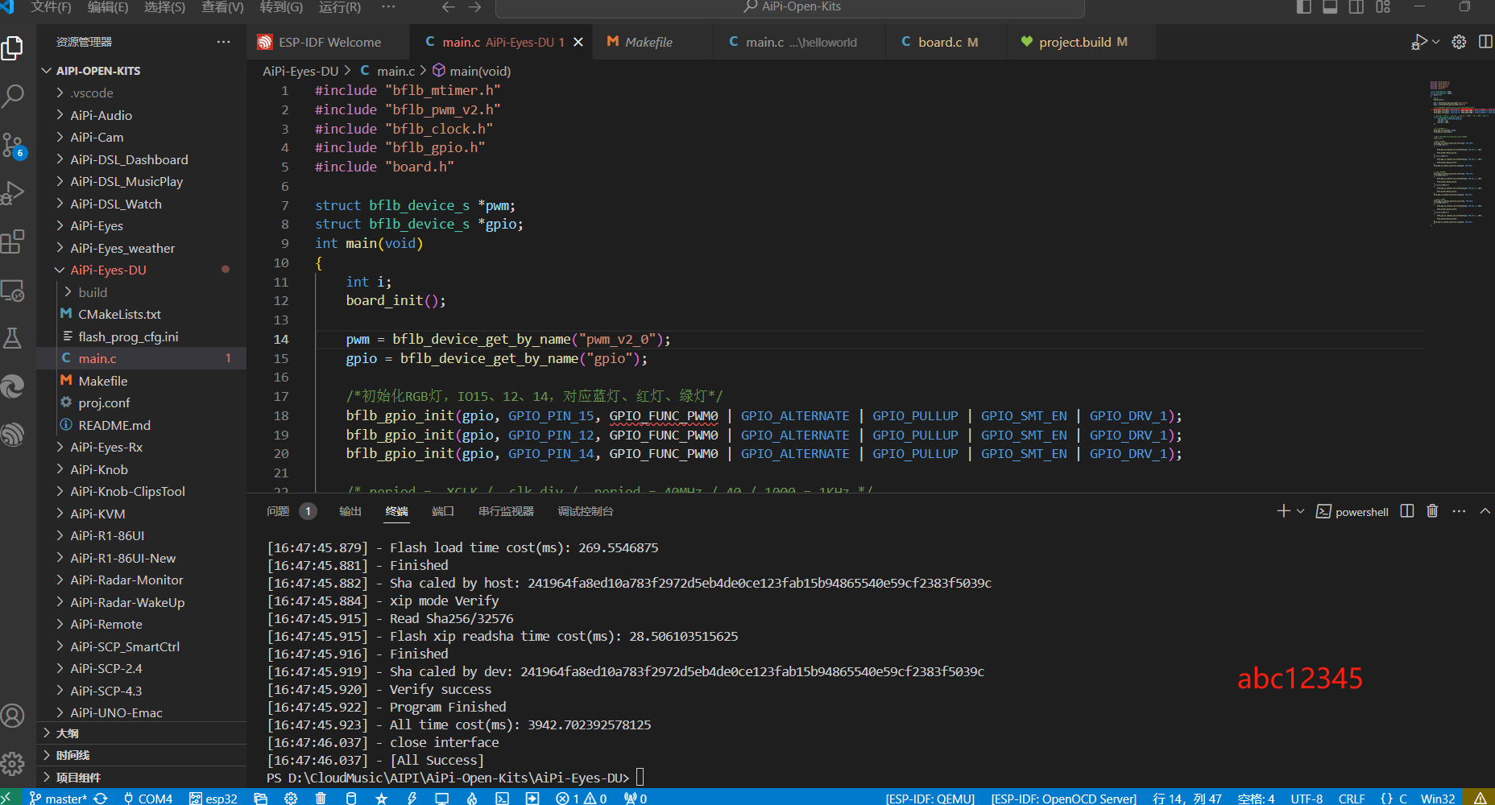
Task: Click the UTF-8 encoding status item
Action: (x=1307, y=798)
